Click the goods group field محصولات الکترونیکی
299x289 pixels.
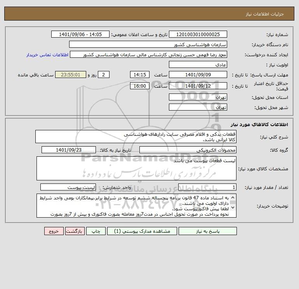tap(188, 150)
